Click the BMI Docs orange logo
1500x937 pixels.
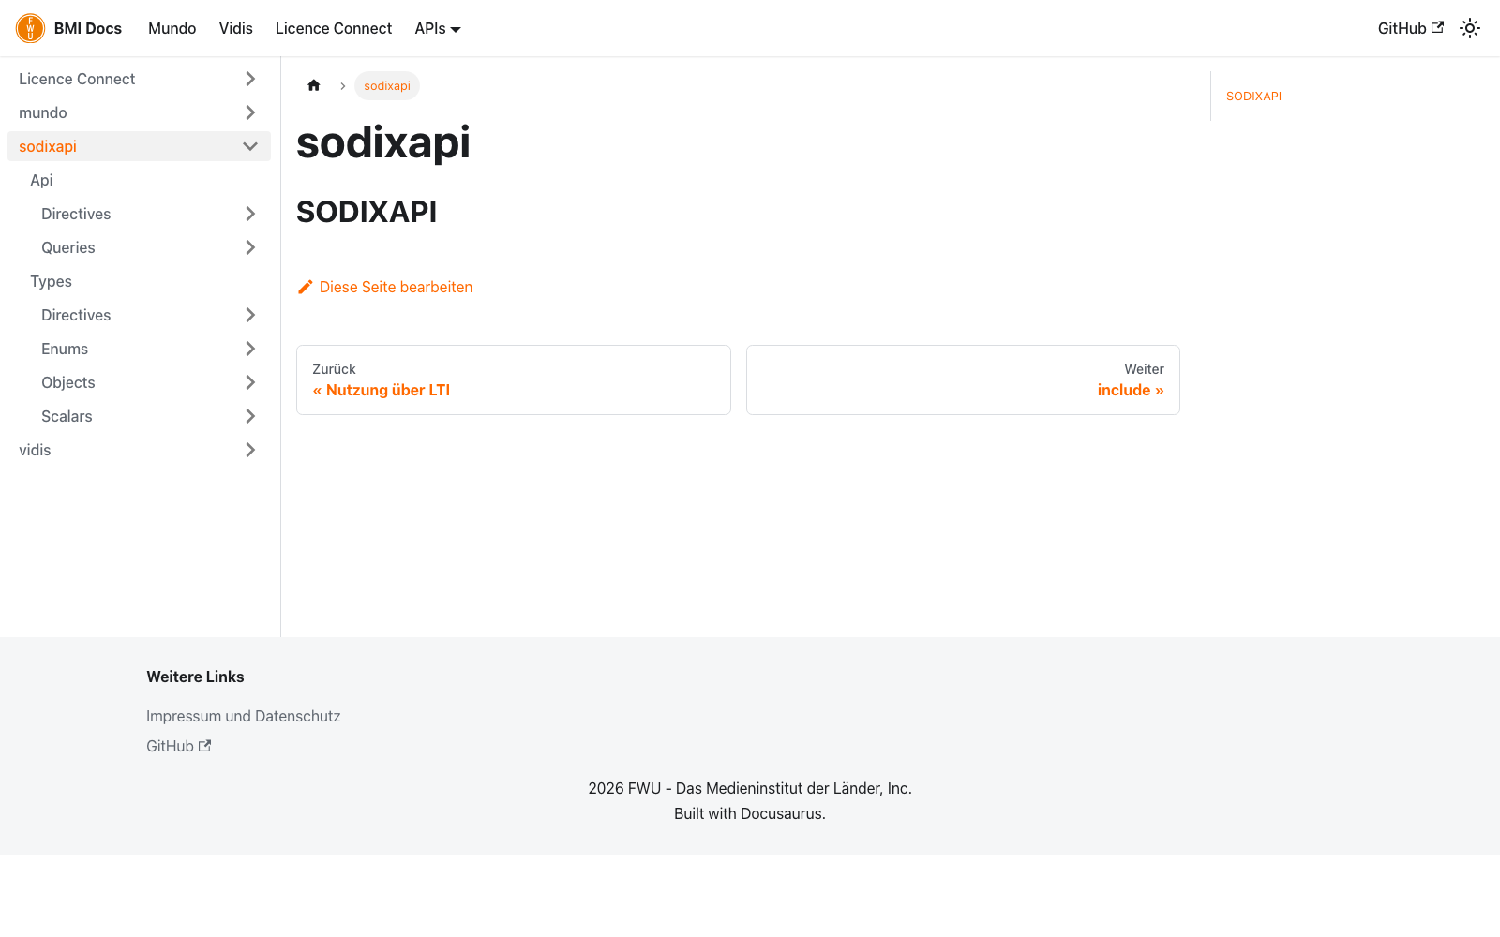[30, 28]
